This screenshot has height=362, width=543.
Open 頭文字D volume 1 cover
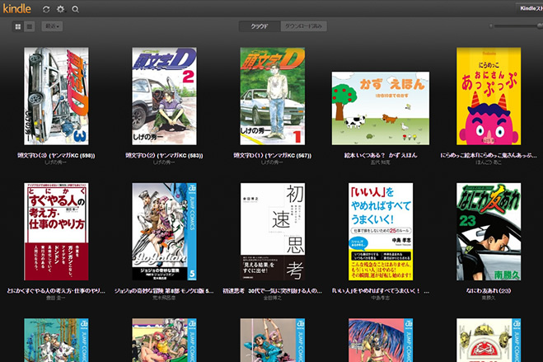273,96
